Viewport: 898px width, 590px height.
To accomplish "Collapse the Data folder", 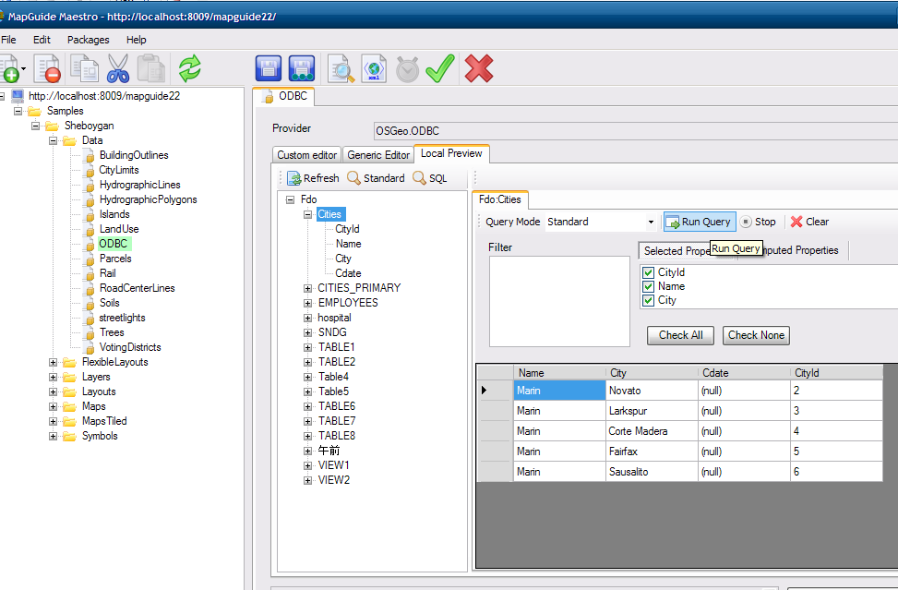I will click(x=53, y=140).
